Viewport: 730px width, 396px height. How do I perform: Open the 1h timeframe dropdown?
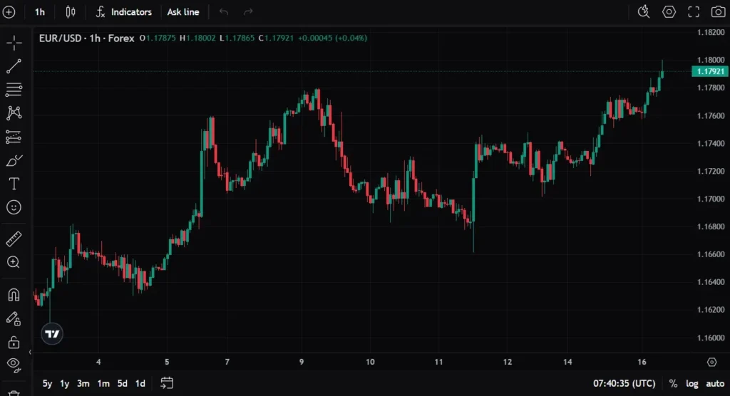tap(40, 12)
